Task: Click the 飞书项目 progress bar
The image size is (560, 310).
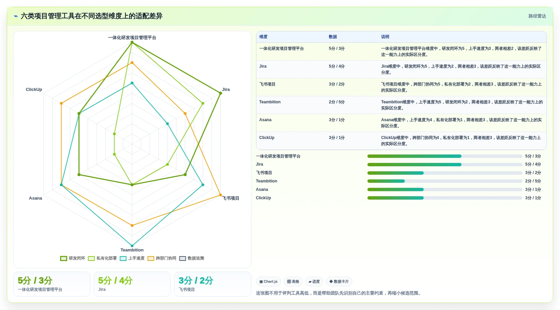Action: (445, 173)
